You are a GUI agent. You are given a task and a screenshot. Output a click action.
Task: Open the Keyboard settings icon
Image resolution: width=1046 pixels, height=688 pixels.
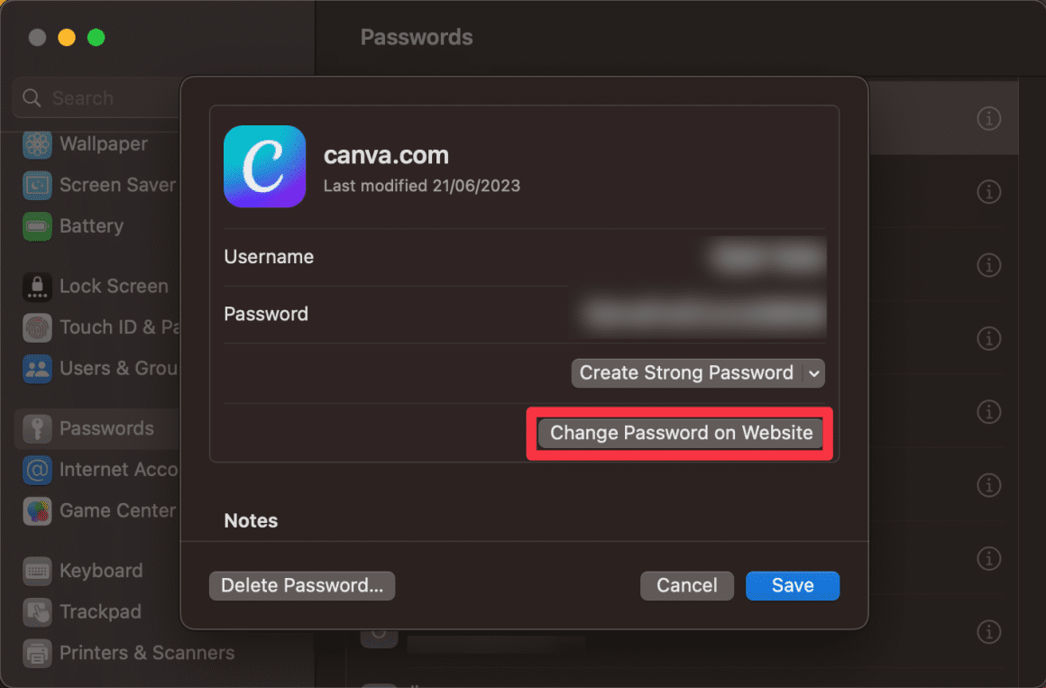[37, 571]
